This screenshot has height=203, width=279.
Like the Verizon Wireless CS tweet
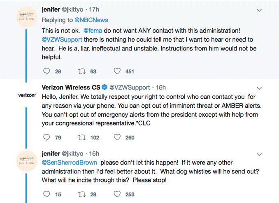click(117, 137)
